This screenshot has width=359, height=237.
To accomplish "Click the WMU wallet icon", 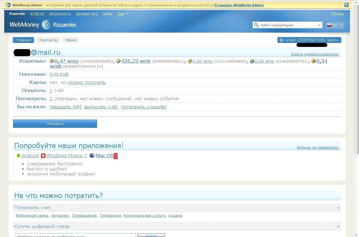I will [x=190, y=61].
